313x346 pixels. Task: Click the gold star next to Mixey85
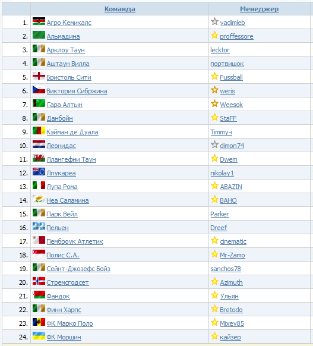coord(214,322)
